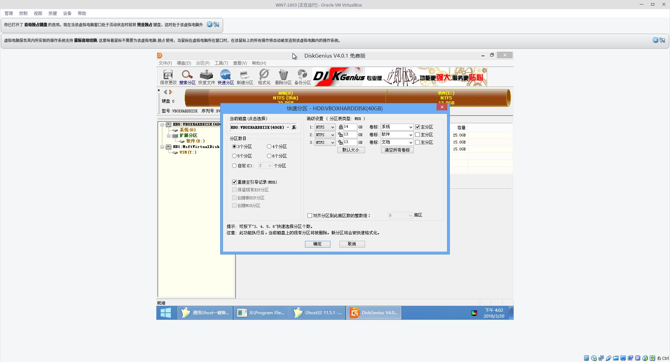Screen dimensions: 670x362
Task: Open the 工具(T) menu
Action: point(221,63)
